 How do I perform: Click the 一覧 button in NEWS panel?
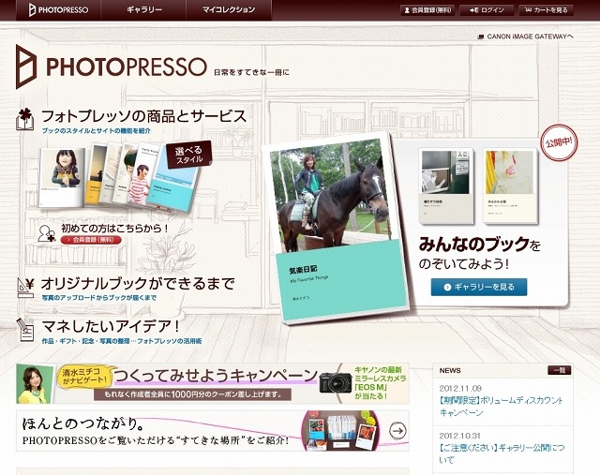[x=559, y=370]
